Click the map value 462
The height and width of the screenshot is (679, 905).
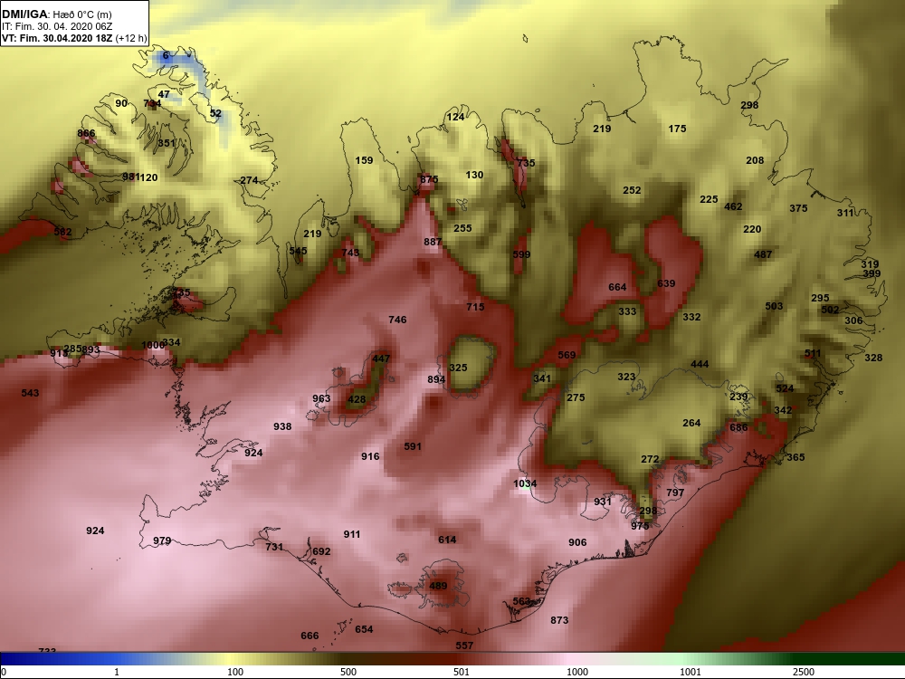(733, 206)
